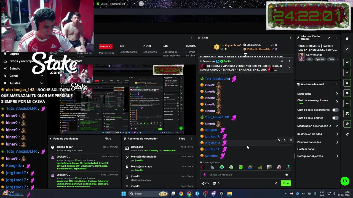Toggle Chat de solo-emotes switch
The image size is (353, 198).
pos(335,118)
